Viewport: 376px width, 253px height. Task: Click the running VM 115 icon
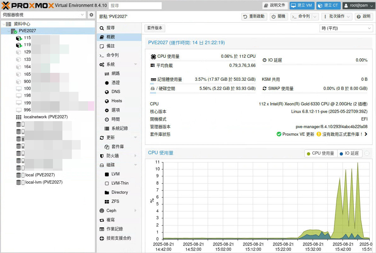coord(19,38)
